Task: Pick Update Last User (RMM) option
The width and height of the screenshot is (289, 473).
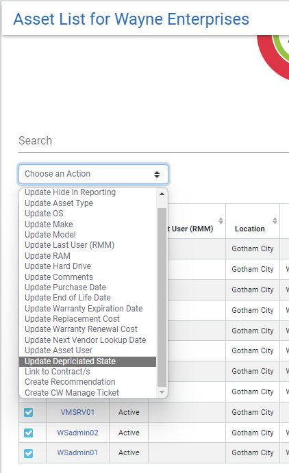Action: click(x=88, y=245)
